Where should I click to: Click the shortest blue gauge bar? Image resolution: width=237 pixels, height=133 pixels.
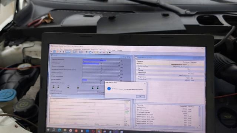[x=85, y=80]
